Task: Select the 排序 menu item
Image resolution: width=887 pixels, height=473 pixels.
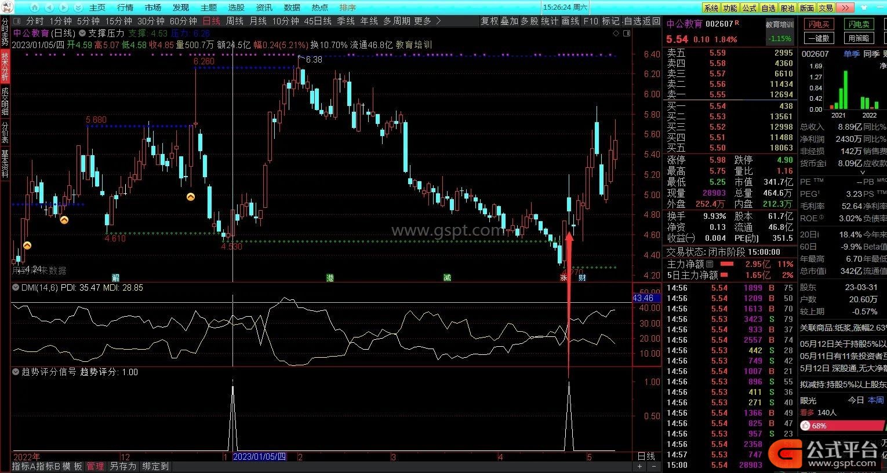Action: (x=348, y=8)
